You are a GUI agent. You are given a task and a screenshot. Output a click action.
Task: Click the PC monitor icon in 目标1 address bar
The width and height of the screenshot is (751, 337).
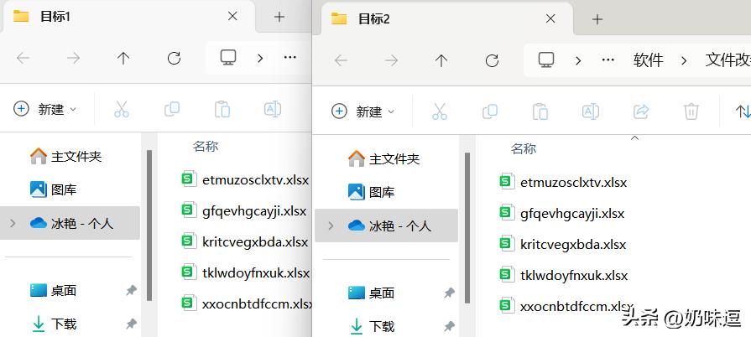click(x=228, y=58)
